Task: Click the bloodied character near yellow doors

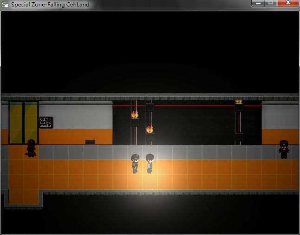Action: (x=31, y=148)
